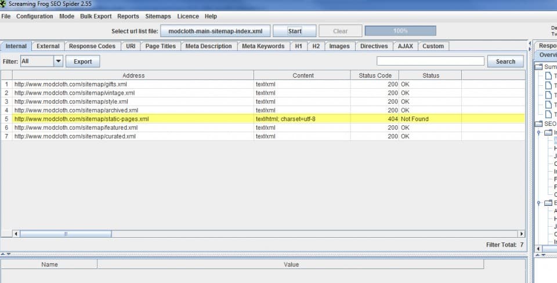Select the sitemap/static-pages.xml row

(x=263, y=119)
